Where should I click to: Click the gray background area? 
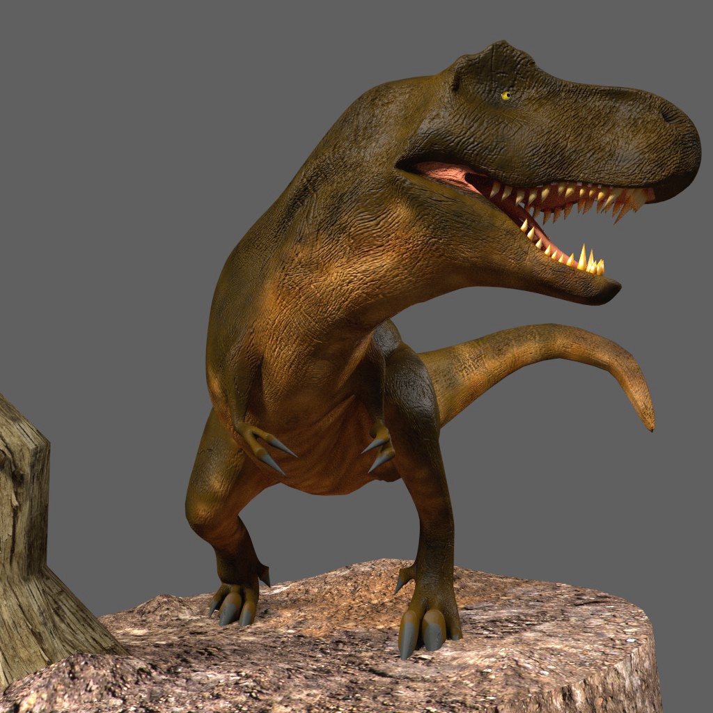tap(104, 139)
